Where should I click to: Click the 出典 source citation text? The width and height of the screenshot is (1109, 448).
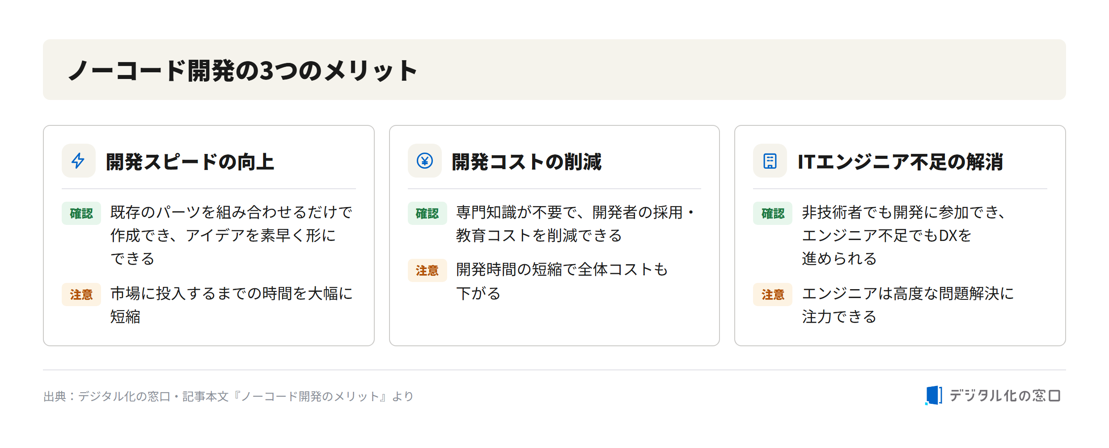tap(229, 396)
